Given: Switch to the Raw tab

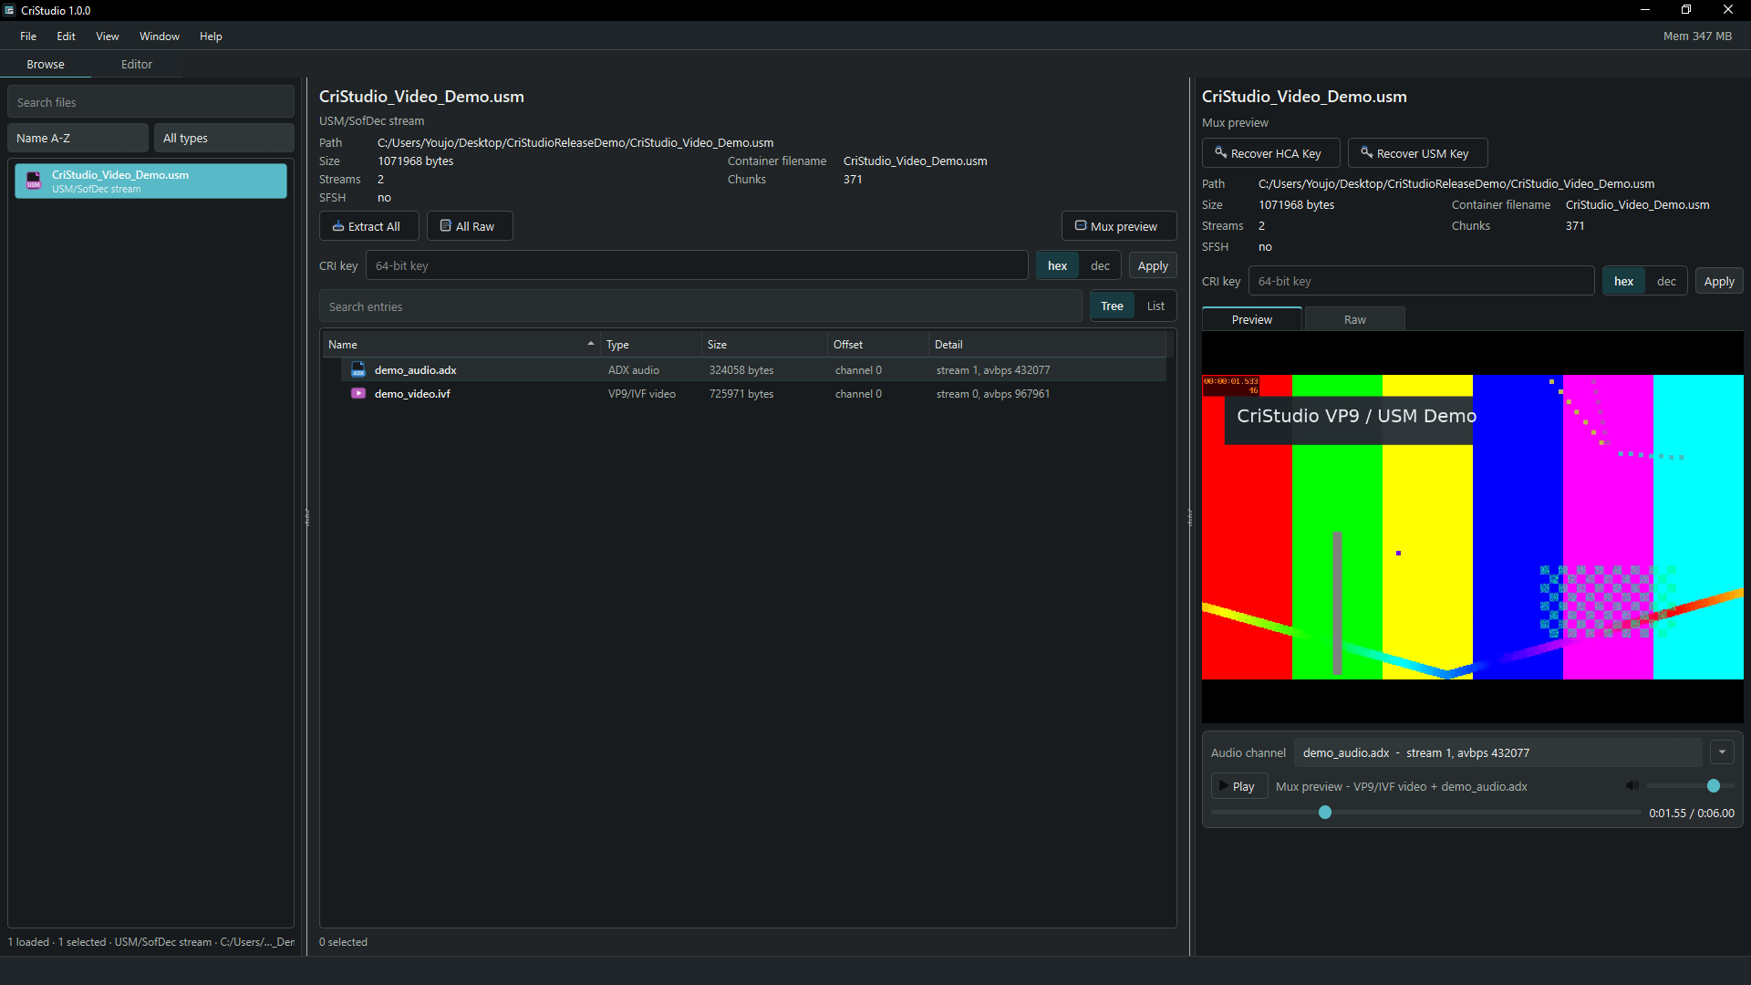Looking at the screenshot, I should pos(1354,319).
